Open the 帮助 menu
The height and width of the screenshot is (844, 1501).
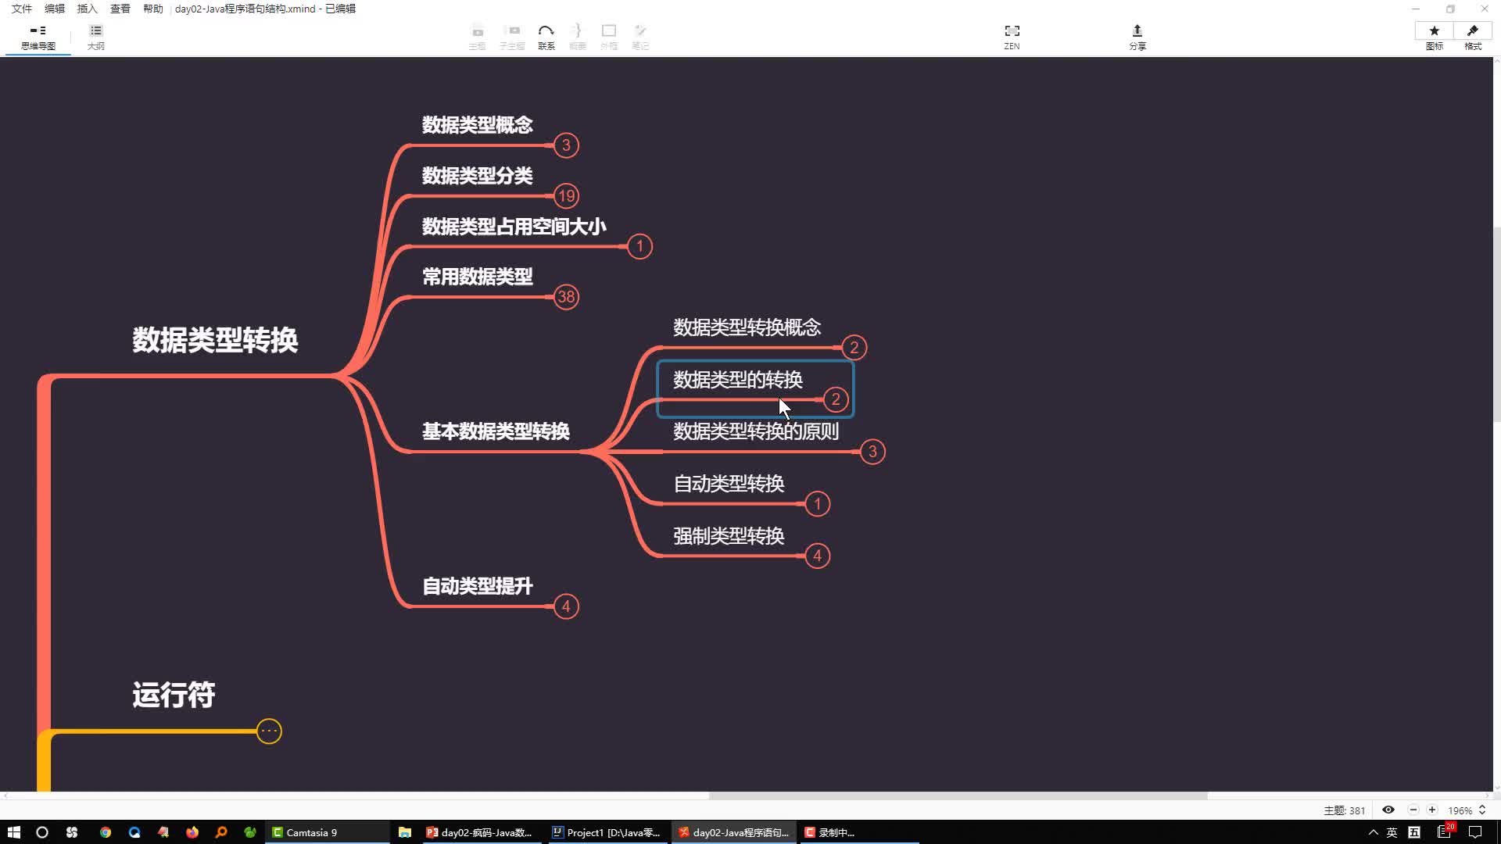tap(153, 9)
